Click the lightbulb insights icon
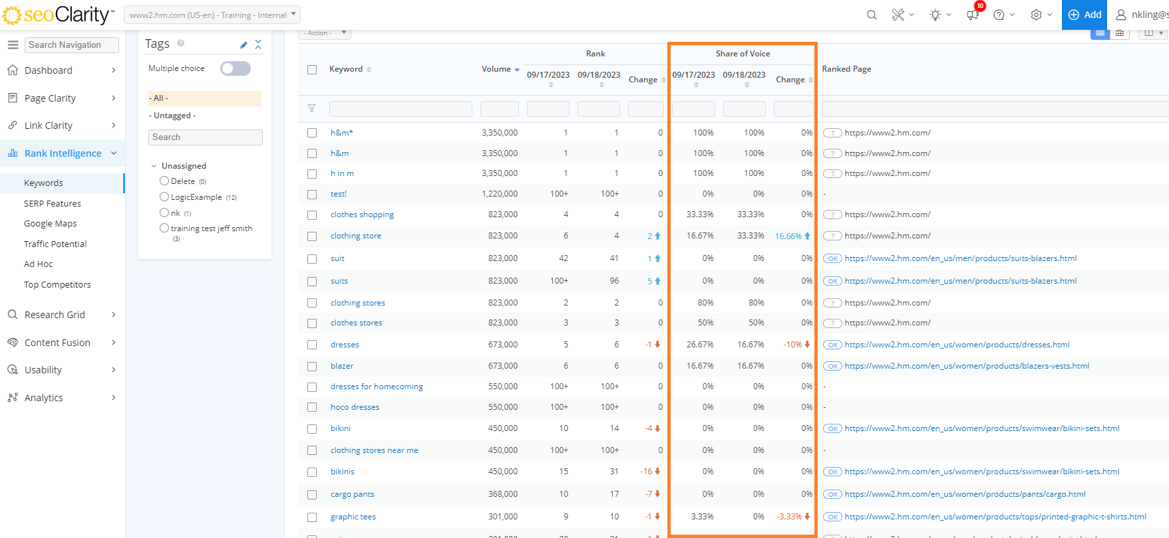 pos(935,15)
